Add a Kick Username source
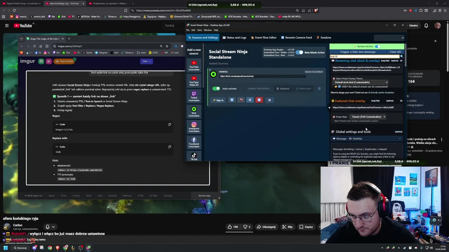The width and height of the screenshot is (449, 252). click(194, 112)
